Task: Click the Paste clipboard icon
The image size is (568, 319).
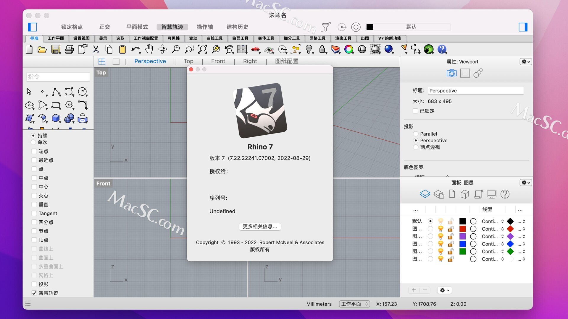Action: pos(122,49)
